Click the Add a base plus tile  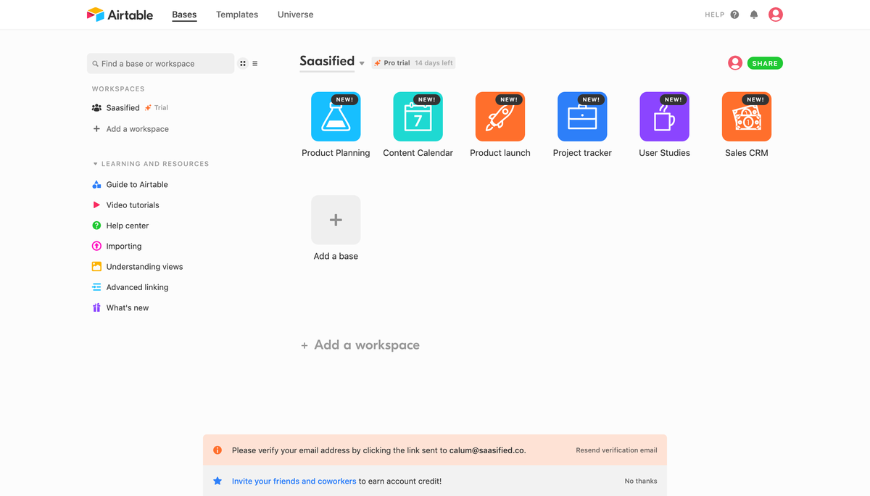click(x=336, y=220)
